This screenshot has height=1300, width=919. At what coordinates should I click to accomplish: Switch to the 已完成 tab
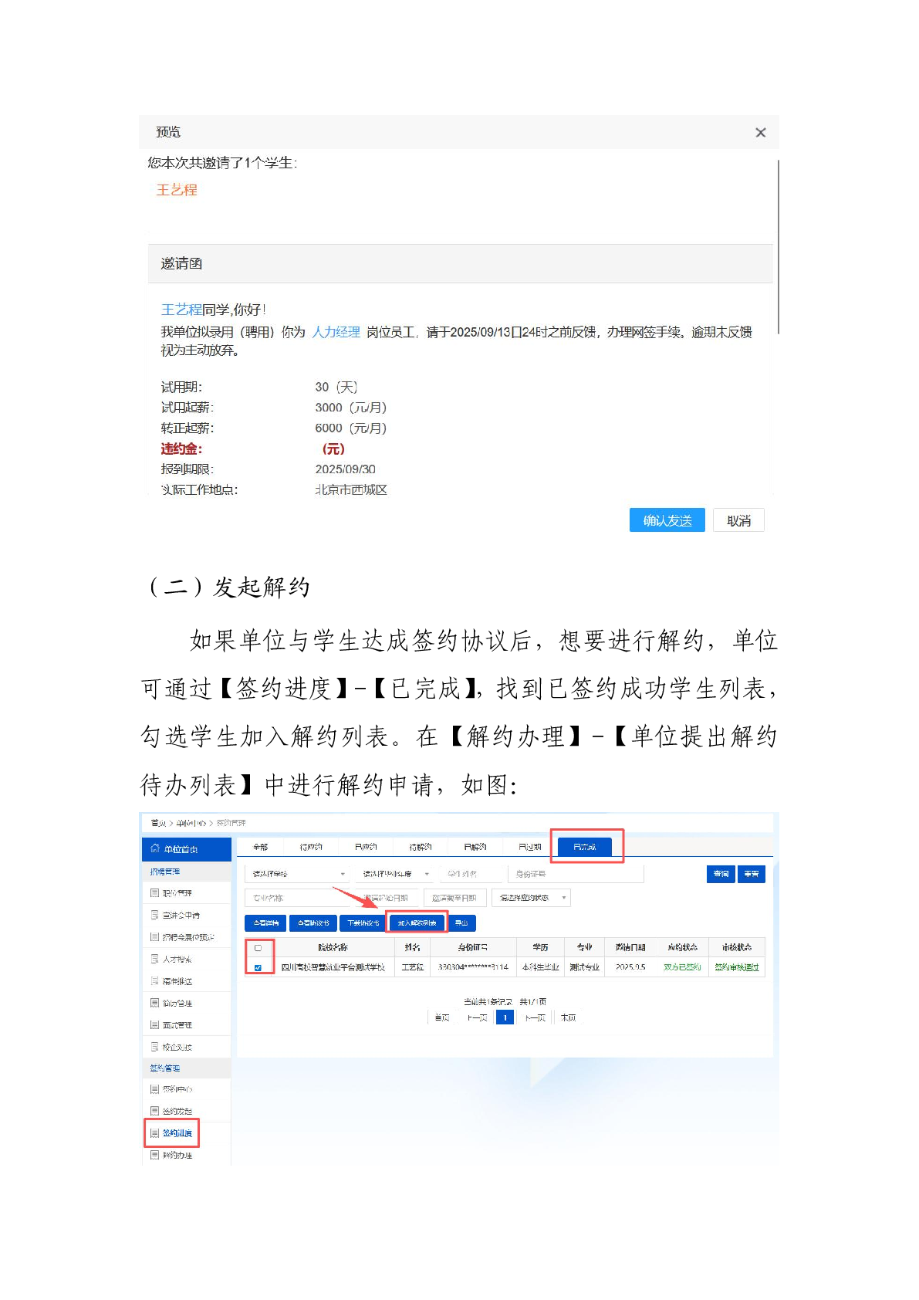click(x=584, y=847)
